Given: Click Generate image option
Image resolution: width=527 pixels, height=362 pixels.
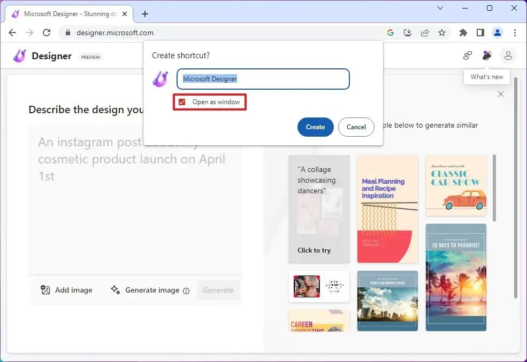Looking at the screenshot, I should pyautogui.click(x=145, y=290).
